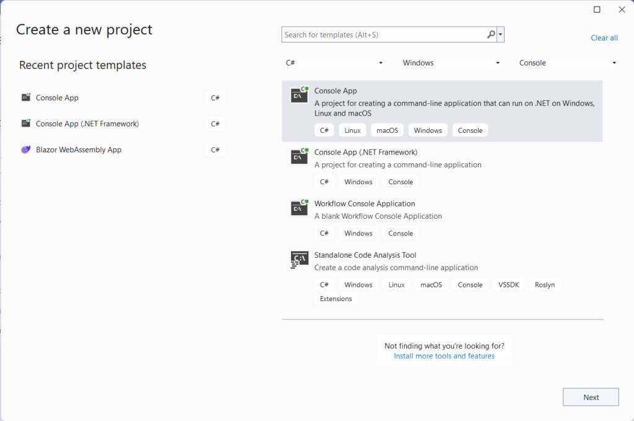Select the recent Console App (.NET Framework) icon
The height and width of the screenshot is (421, 634).
tap(26, 123)
